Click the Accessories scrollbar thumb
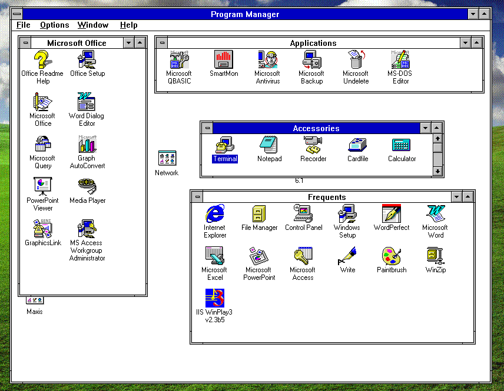504x391 pixels. coord(437,148)
